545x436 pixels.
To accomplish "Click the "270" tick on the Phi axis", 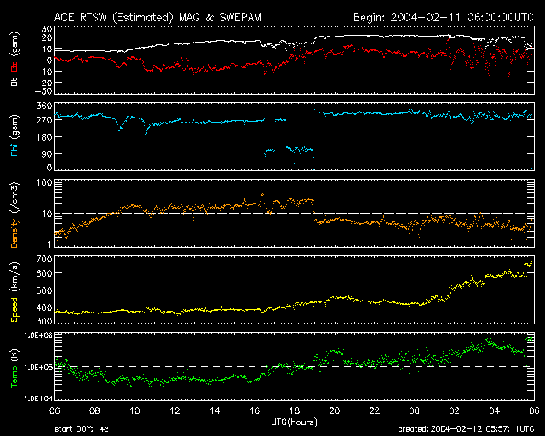I will (44, 120).
